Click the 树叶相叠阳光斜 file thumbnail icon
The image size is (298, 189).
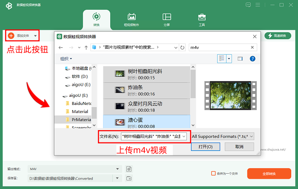[x=120, y=73]
